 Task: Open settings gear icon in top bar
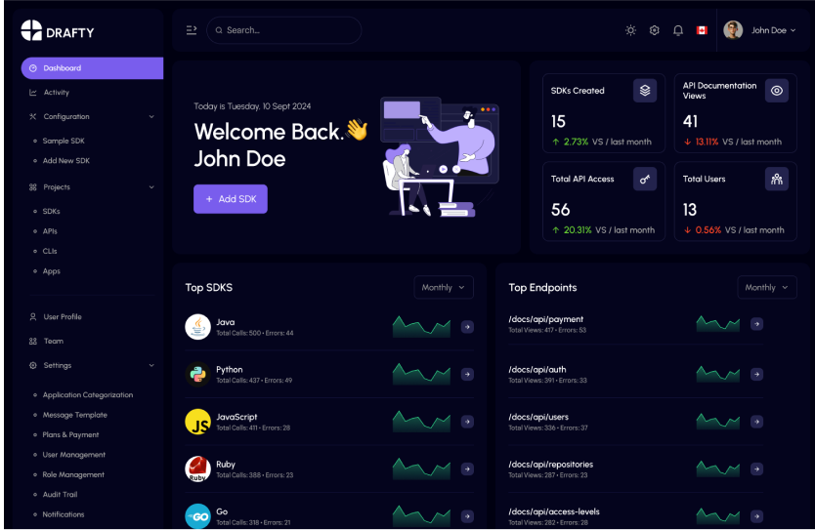(x=655, y=30)
